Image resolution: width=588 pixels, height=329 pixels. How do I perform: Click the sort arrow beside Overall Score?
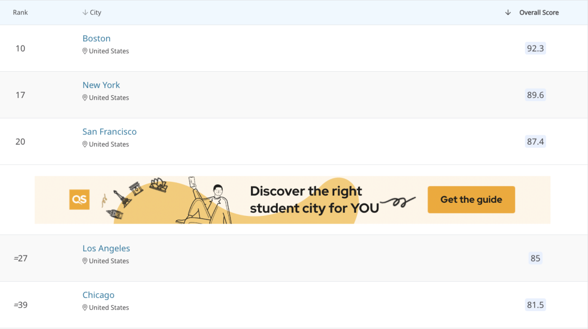[x=508, y=13]
